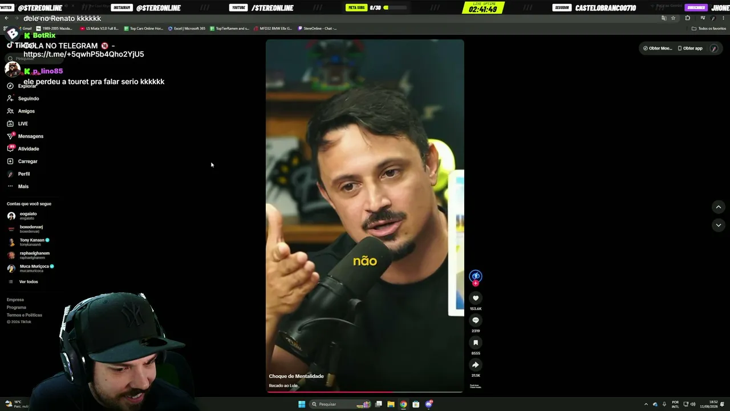The image size is (730, 411).
Task: Expand the Mais menu in the sidebar
Action: coord(18,186)
